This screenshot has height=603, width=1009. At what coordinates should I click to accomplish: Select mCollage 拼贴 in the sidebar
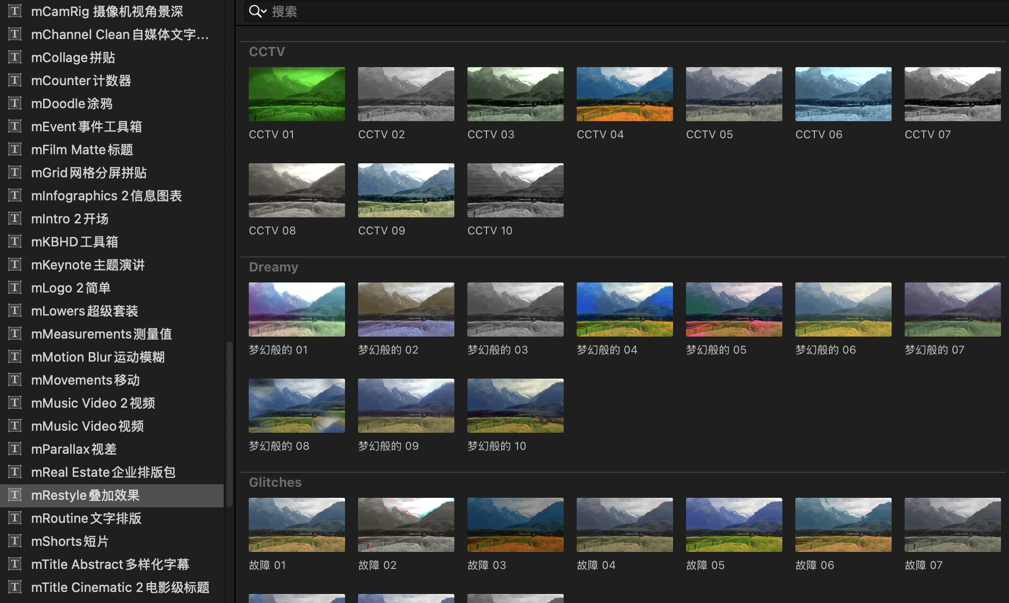click(x=112, y=57)
